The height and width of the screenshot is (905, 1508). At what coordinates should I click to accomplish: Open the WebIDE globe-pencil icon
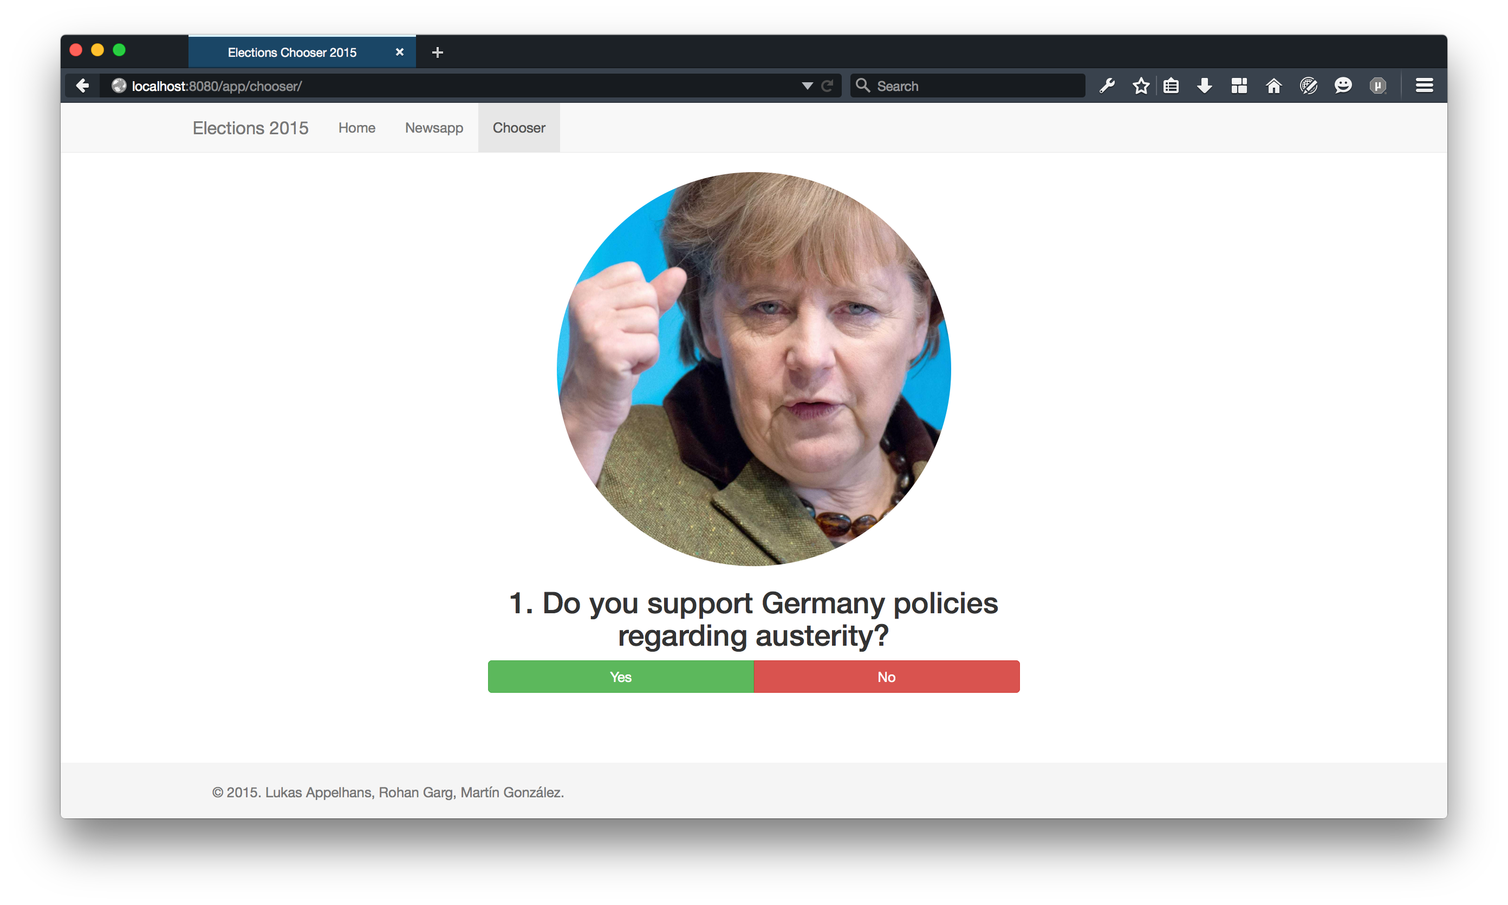click(x=1309, y=86)
